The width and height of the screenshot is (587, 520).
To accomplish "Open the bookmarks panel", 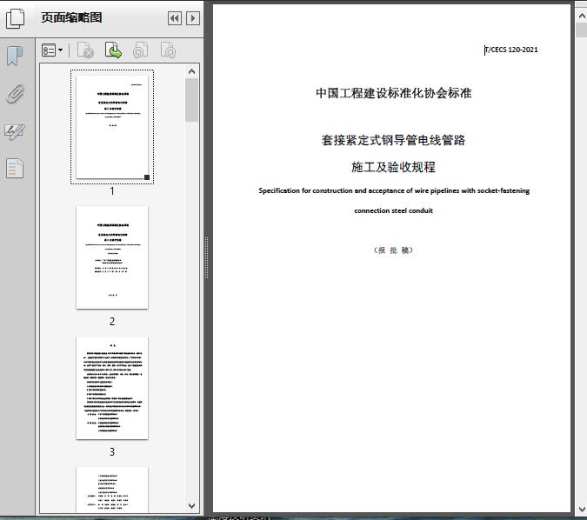I will pyautogui.click(x=15, y=57).
